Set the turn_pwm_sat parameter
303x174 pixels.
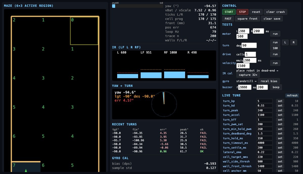pyautogui.click(x=280, y=124)
